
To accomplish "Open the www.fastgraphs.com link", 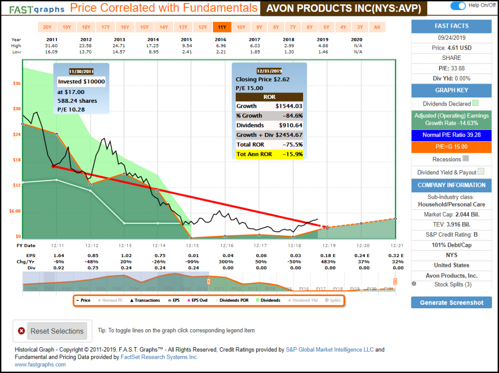I will click(x=40, y=364).
